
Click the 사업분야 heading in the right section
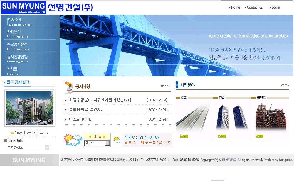[188, 85]
